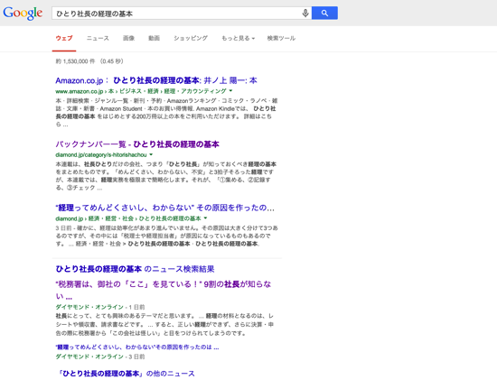
Task: Click snippet starting 本連載は、社長ひとりだけの会社
Action: click(165, 176)
